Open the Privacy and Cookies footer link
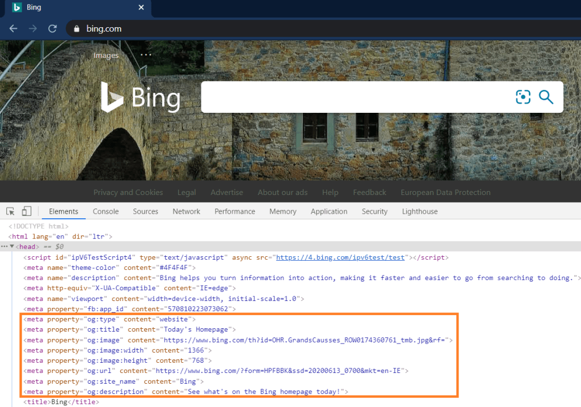Screen dimensions: 581x407 coord(128,192)
